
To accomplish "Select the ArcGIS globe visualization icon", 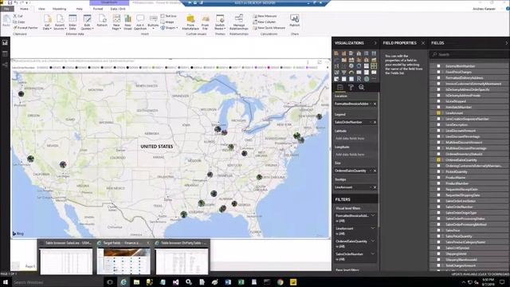I will 367,79.
